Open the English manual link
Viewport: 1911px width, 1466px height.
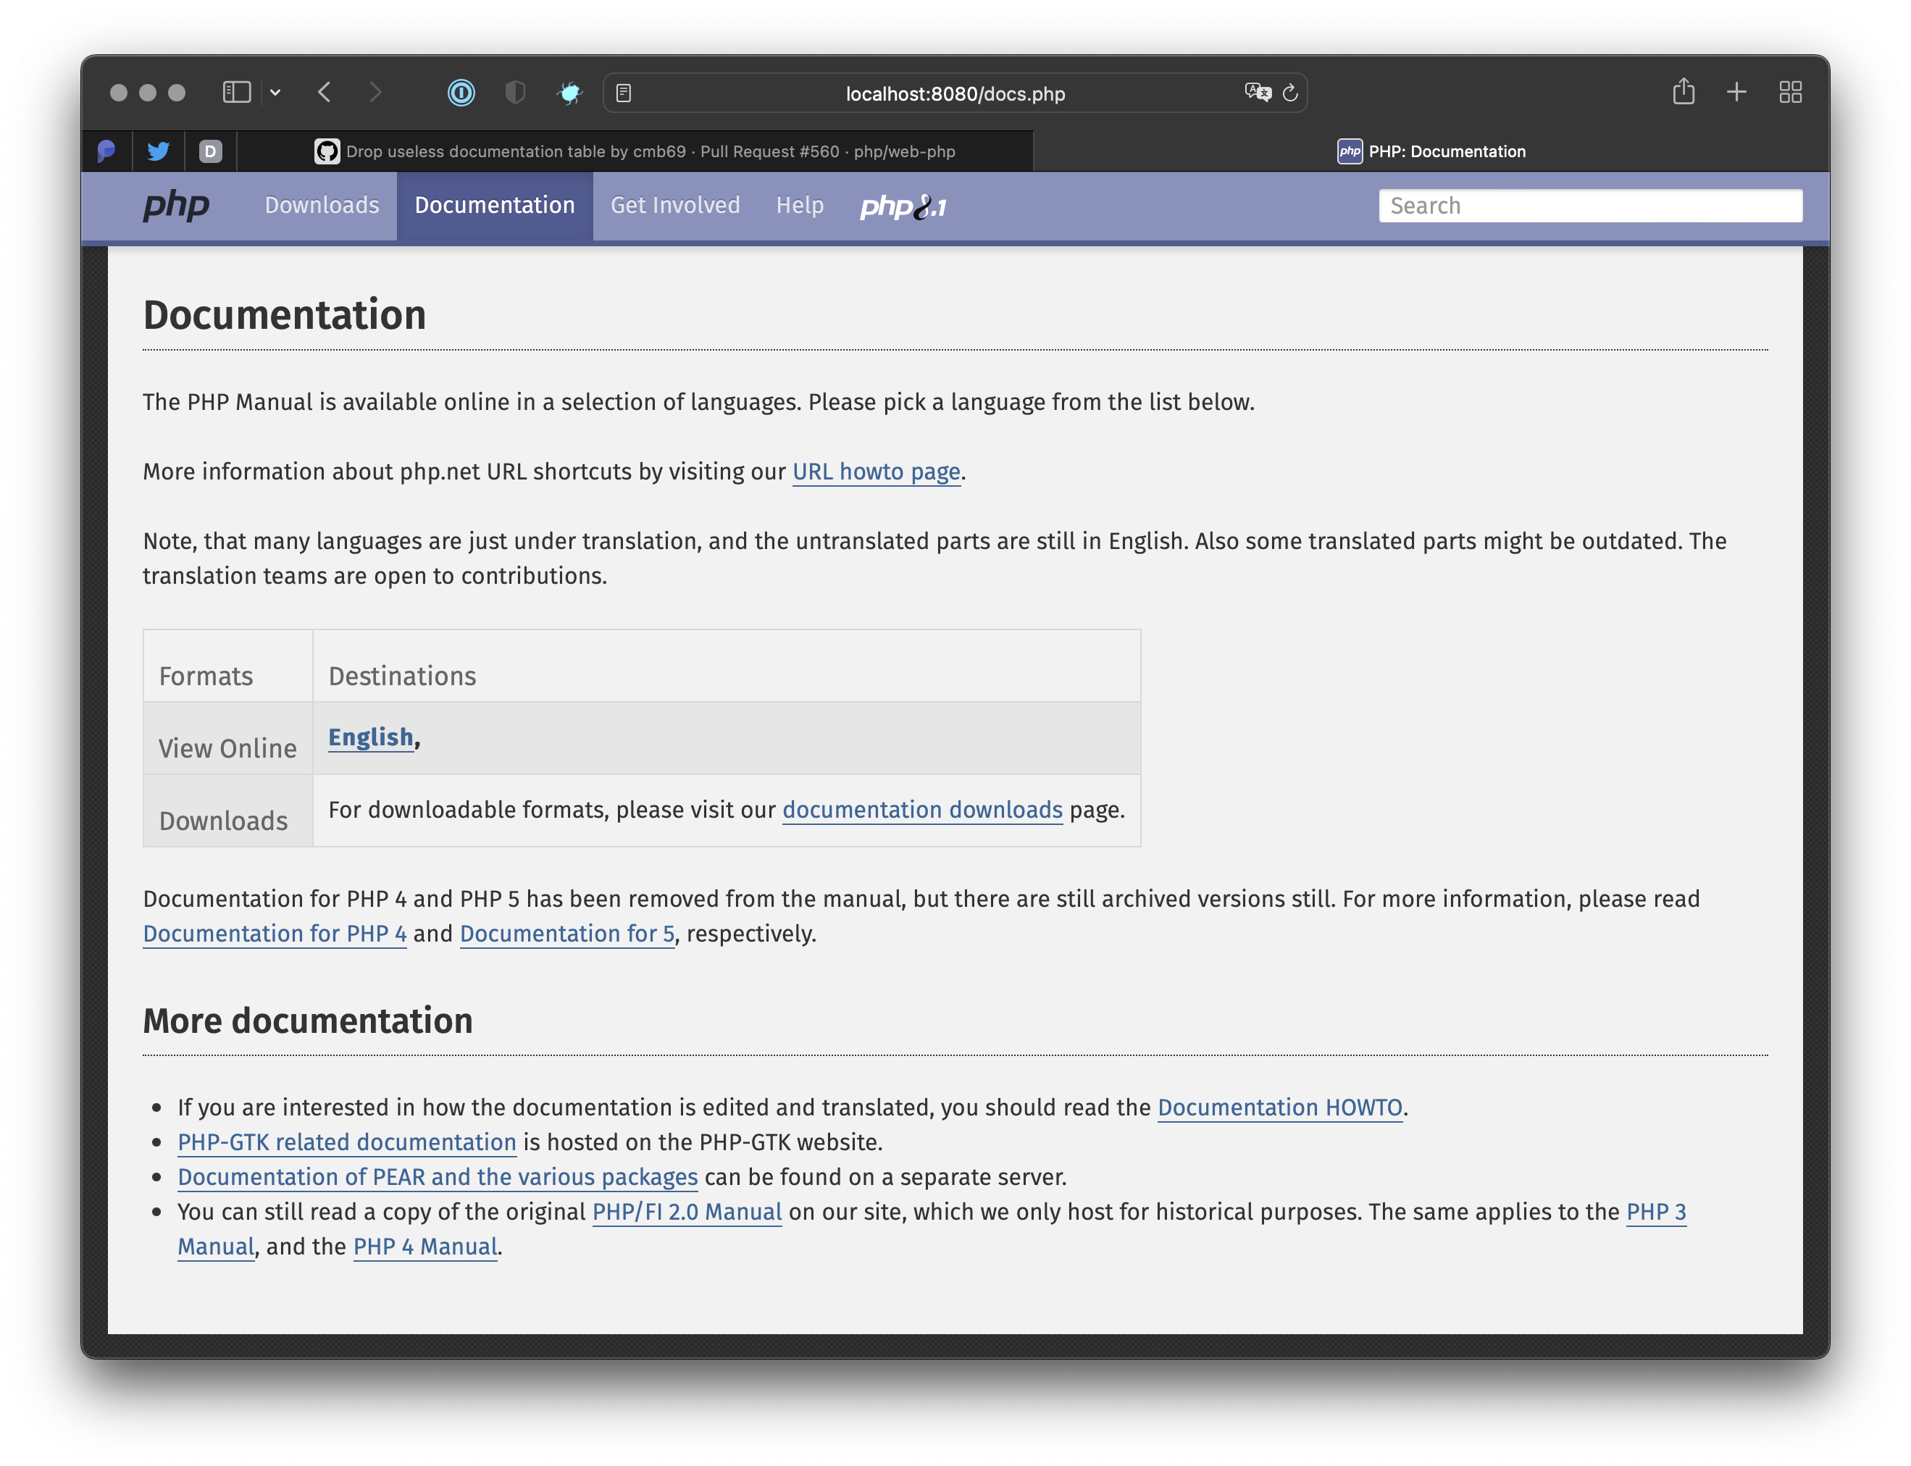pos(370,737)
